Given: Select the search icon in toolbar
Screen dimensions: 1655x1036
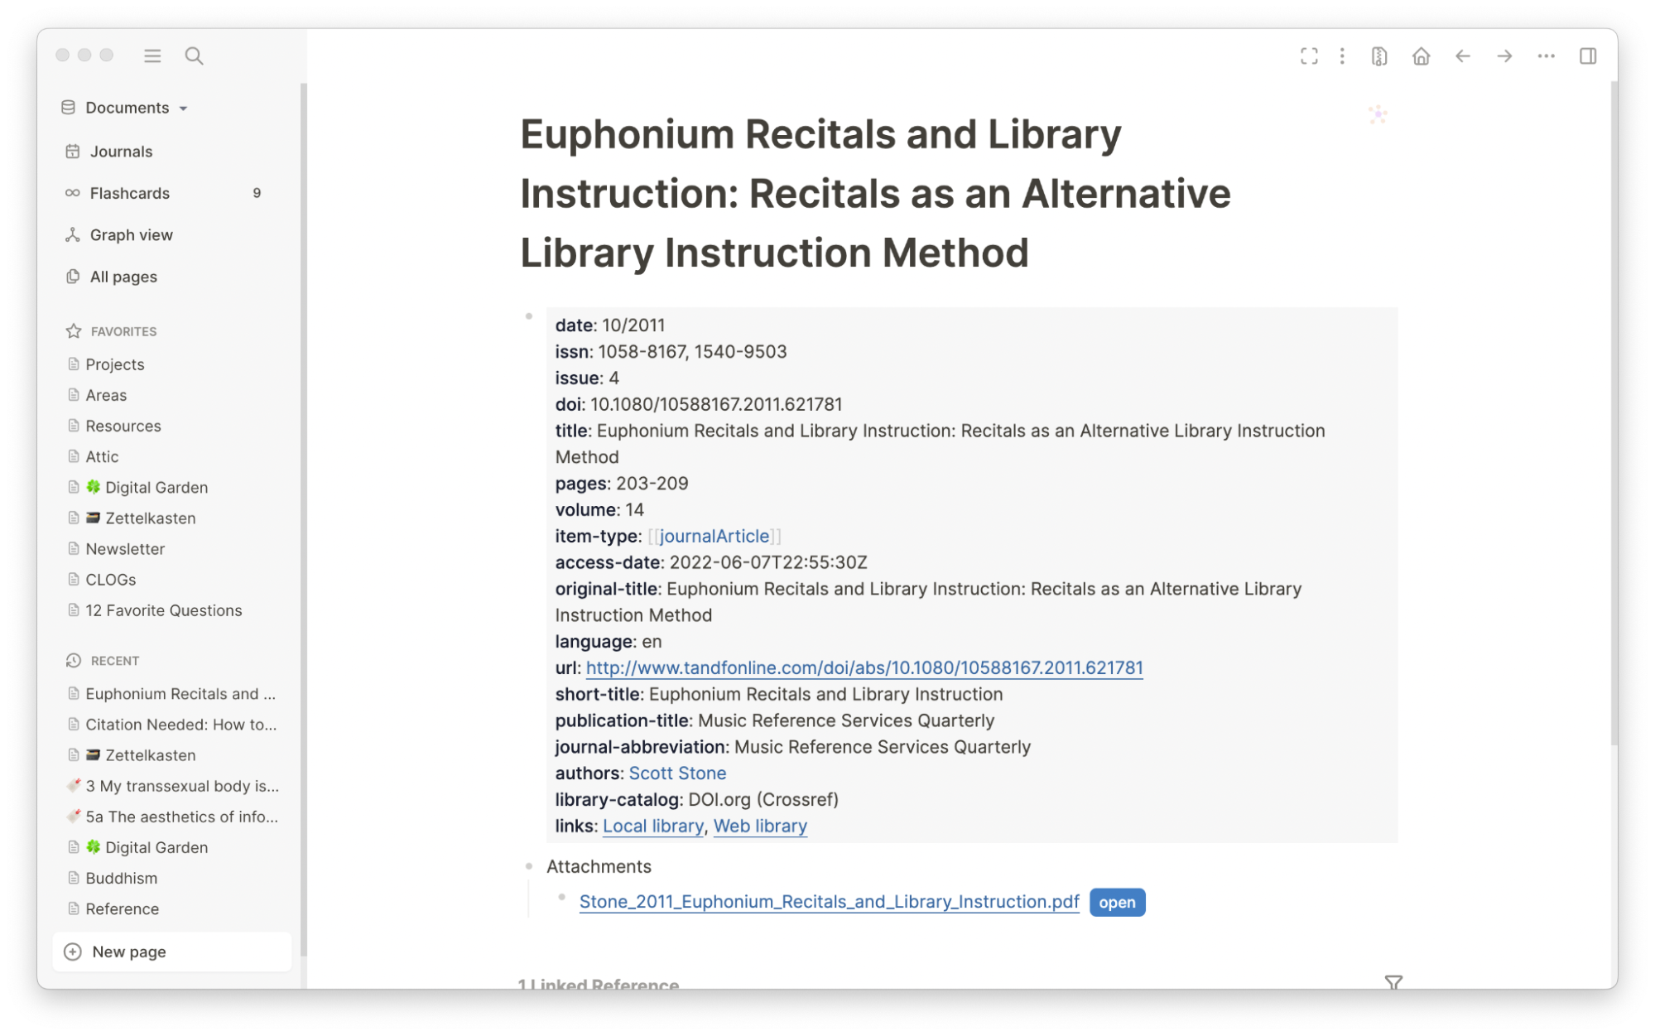Looking at the screenshot, I should tap(193, 56).
